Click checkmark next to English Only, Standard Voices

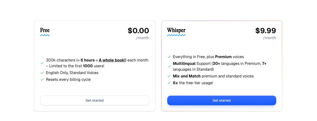click(x=42, y=73)
